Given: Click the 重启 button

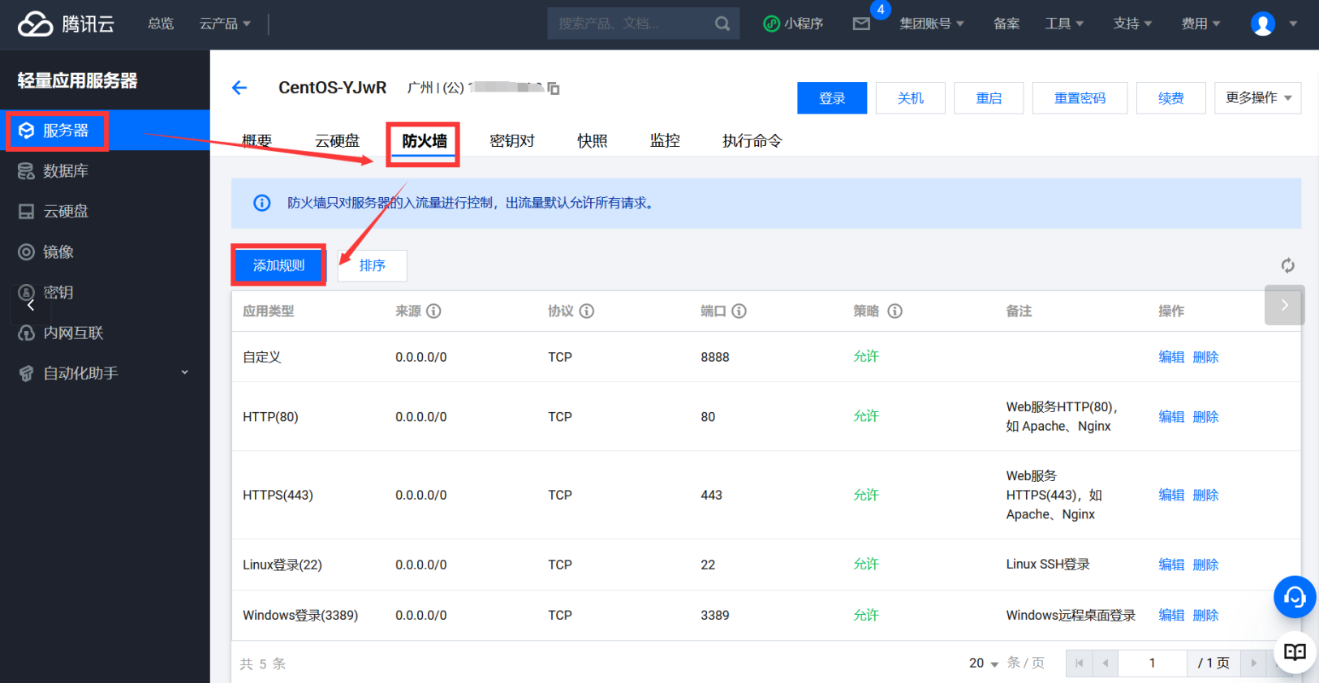Looking at the screenshot, I should tap(989, 98).
